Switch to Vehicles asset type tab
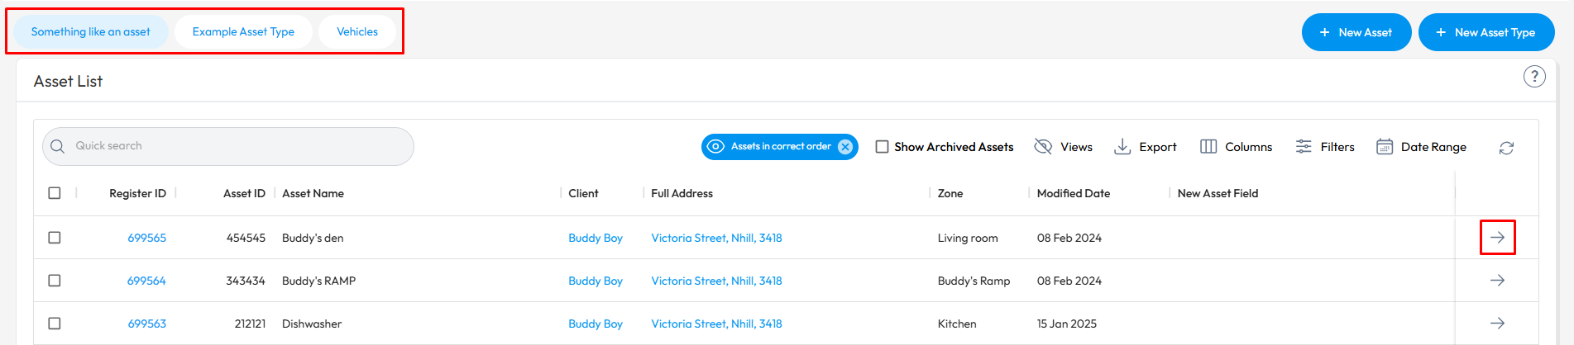This screenshot has width=1574, height=345. click(x=357, y=31)
